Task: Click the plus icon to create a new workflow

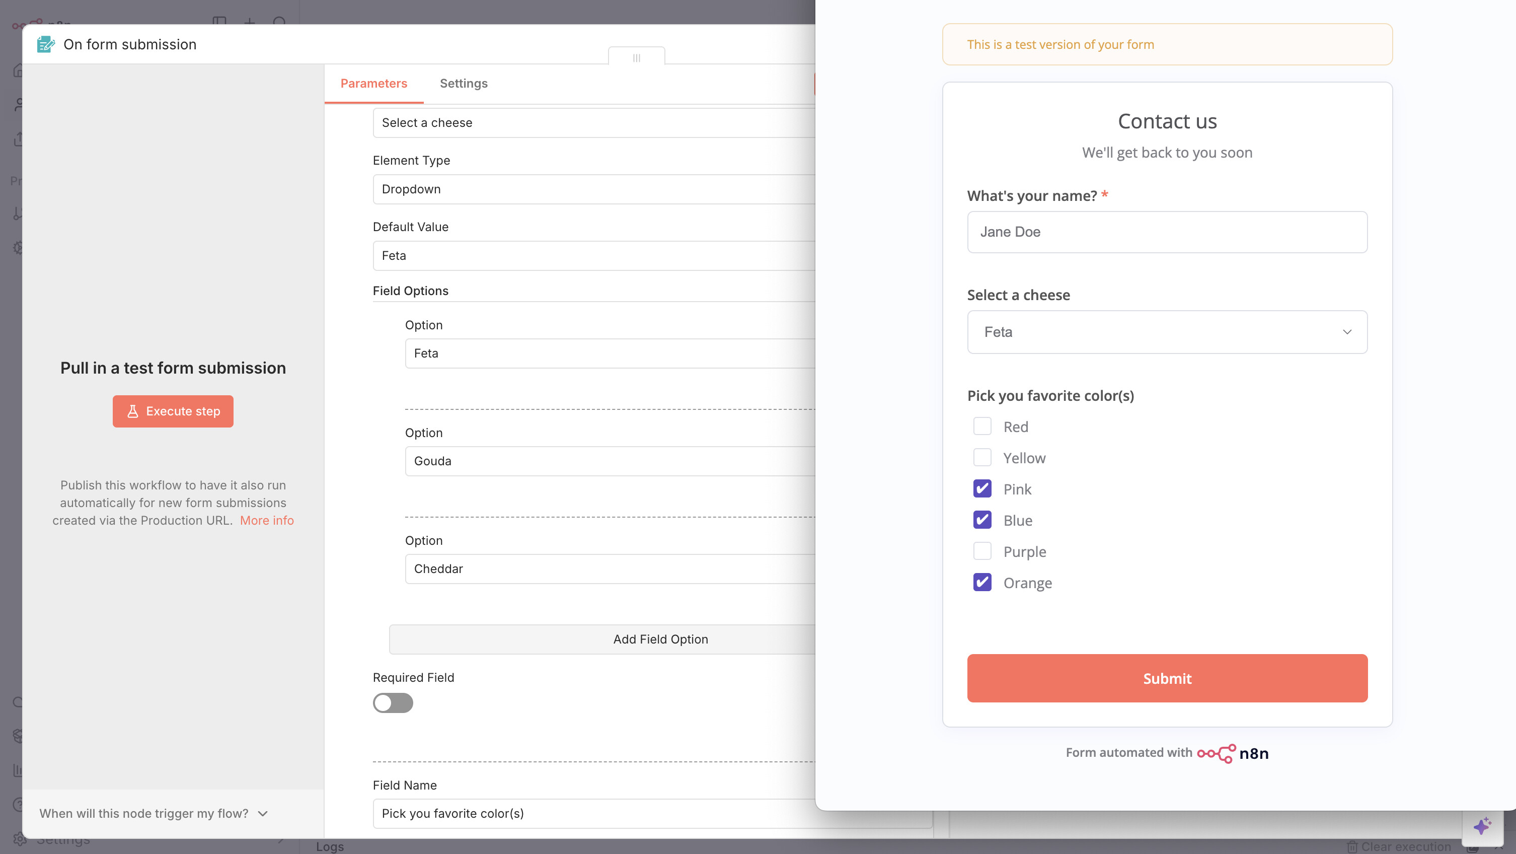Action: tap(250, 22)
